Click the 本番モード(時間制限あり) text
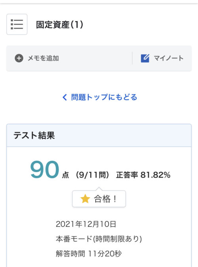Screen dimensions: 198x267 tap(99, 239)
